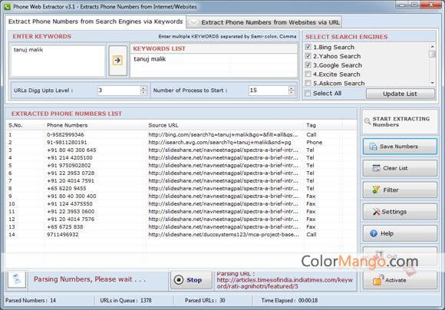The image size is (445, 310).
Task: Uncheck the Google Search engine
Action: coord(308,65)
